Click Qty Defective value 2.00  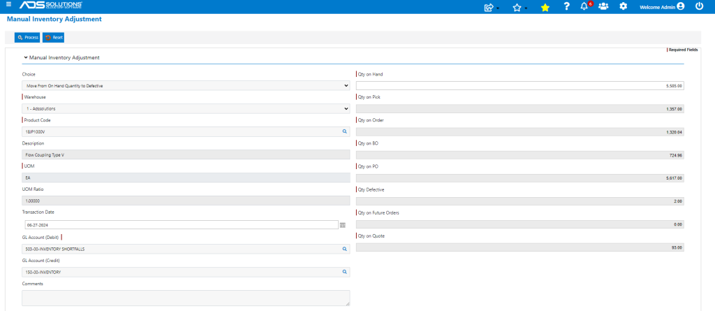pyautogui.click(x=519, y=201)
